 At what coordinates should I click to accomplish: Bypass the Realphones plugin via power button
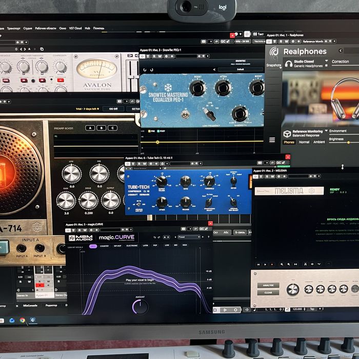pyautogui.click(x=269, y=42)
